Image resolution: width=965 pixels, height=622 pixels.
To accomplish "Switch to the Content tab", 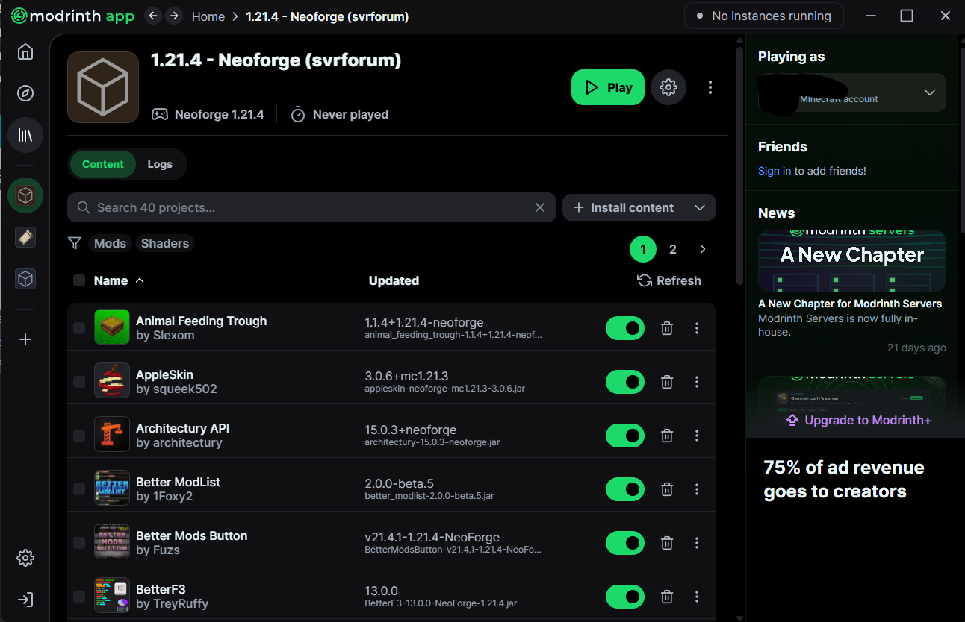I will [103, 164].
